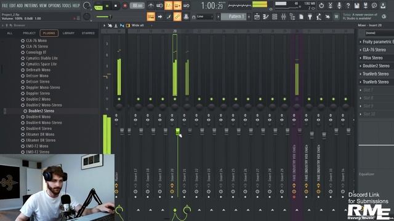394x221 pixels.
Task: Click the play/pause transport button
Action: pyautogui.click(x=107, y=6)
